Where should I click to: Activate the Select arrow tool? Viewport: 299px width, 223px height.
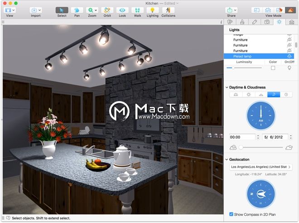(62, 10)
